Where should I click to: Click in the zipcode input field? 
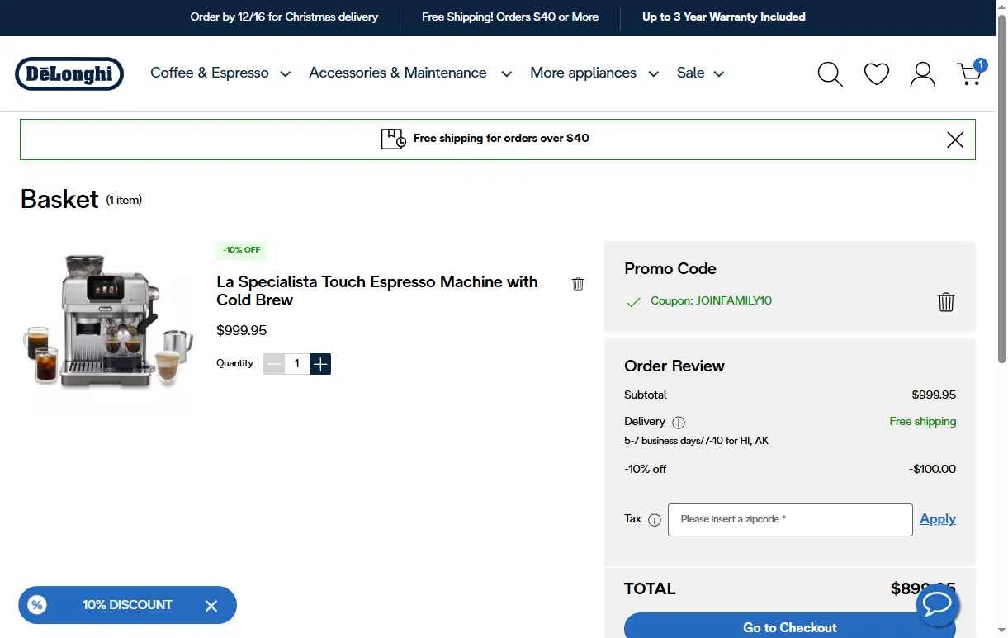point(790,520)
